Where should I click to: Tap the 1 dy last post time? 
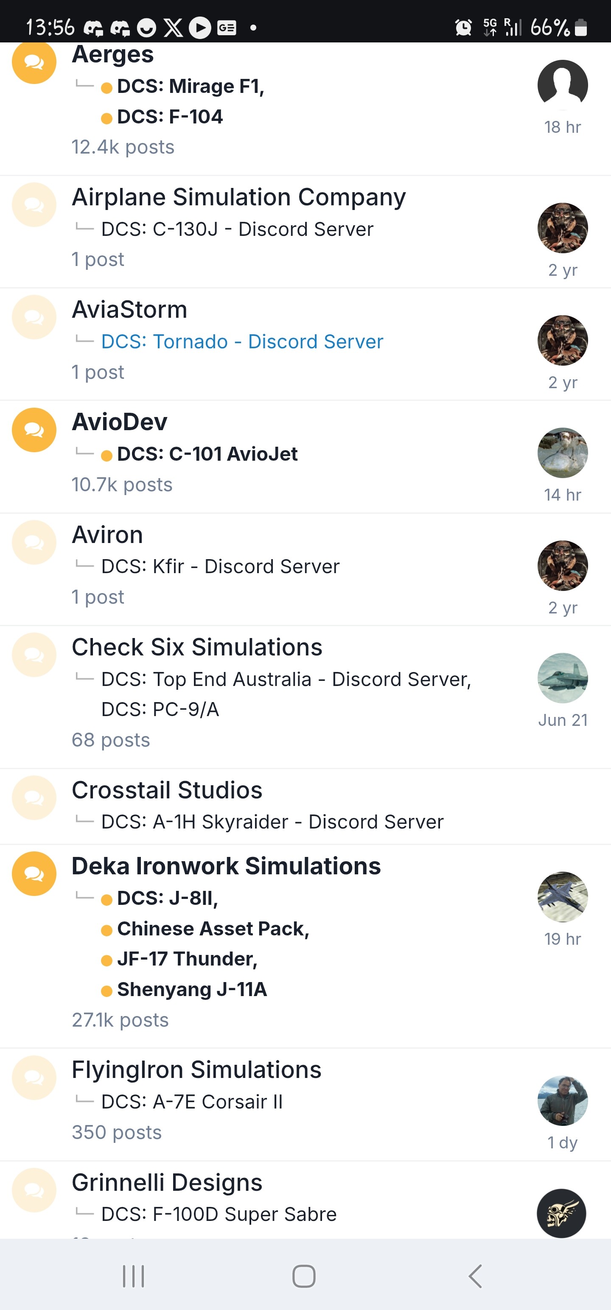point(563,1143)
